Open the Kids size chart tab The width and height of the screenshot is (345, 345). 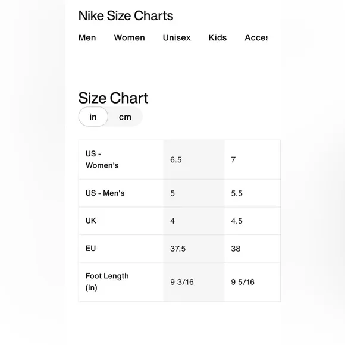[x=217, y=37]
